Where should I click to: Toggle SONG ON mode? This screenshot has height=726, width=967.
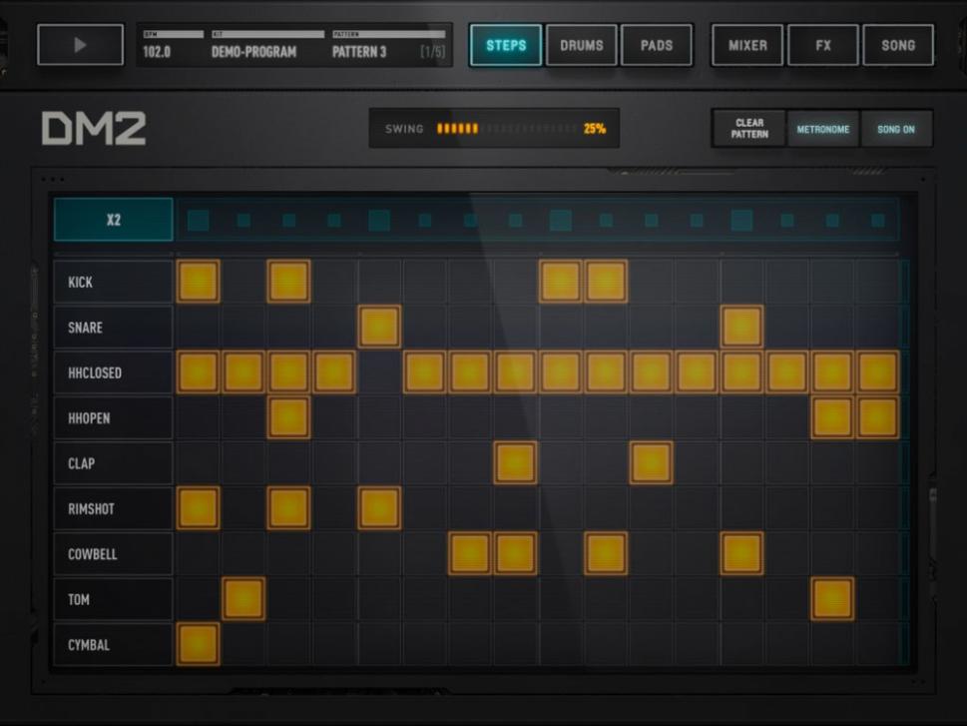click(x=896, y=129)
